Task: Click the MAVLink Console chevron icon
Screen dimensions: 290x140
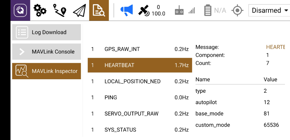Action: click(x=22, y=52)
